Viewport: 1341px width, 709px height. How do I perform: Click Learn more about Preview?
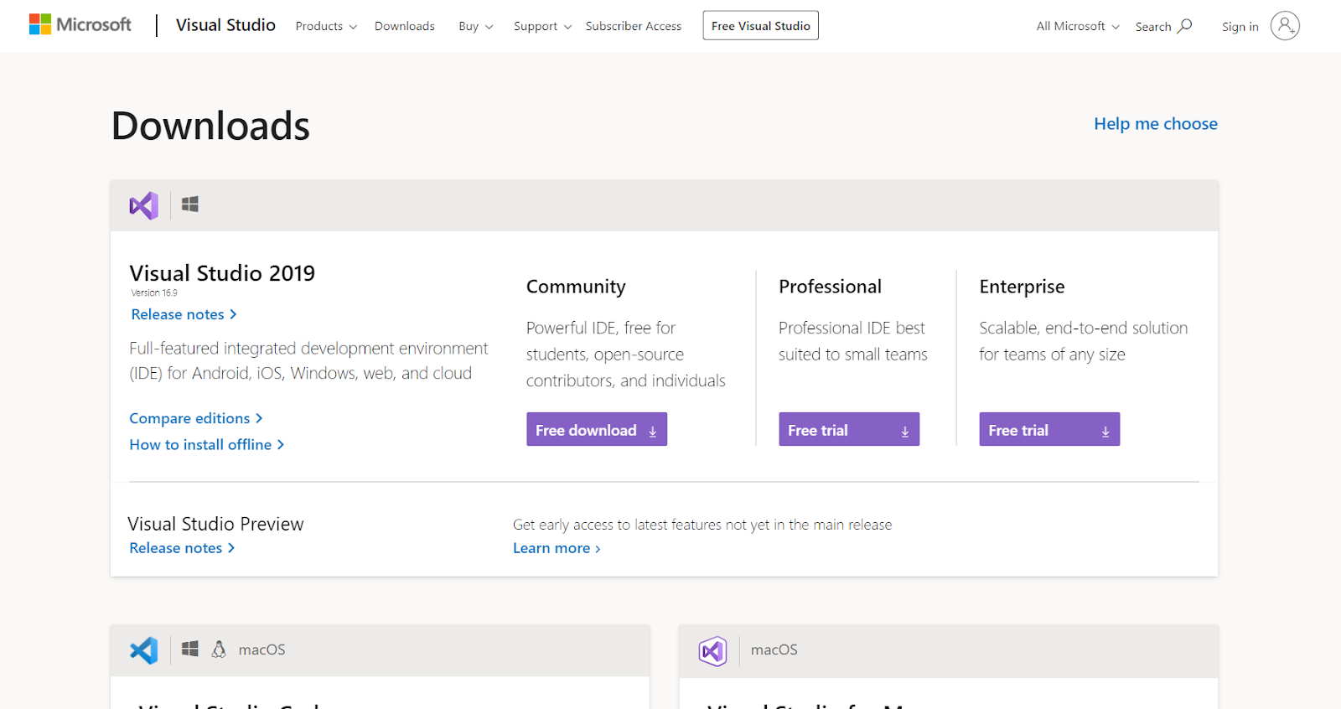coord(557,548)
